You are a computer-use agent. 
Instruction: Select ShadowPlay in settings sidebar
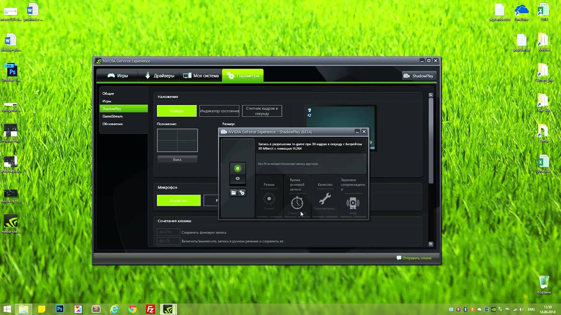(x=124, y=108)
